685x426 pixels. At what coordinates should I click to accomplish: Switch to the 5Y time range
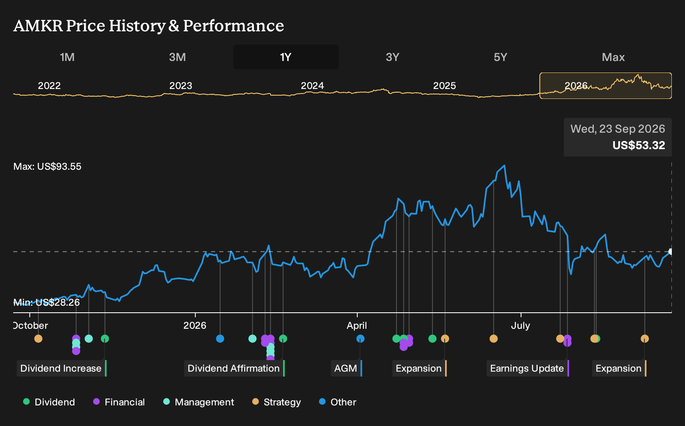(x=500, y=57)
